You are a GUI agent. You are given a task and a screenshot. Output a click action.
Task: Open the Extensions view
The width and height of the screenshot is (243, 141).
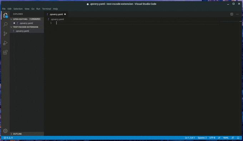point(5,52)
